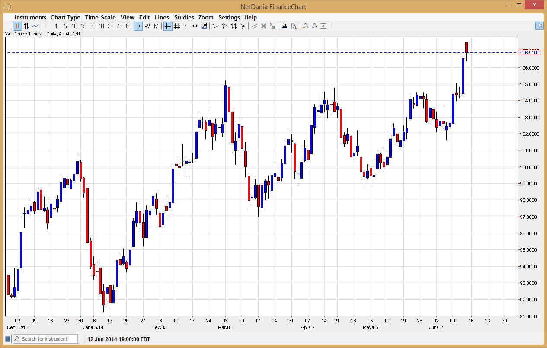
Task: Click the volume (vol) study icon
Action: (x=204, y=26)
